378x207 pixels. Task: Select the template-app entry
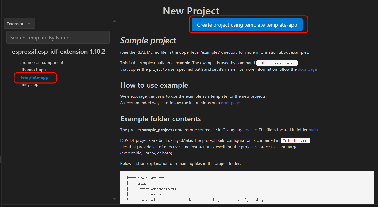tap(34, 77)
